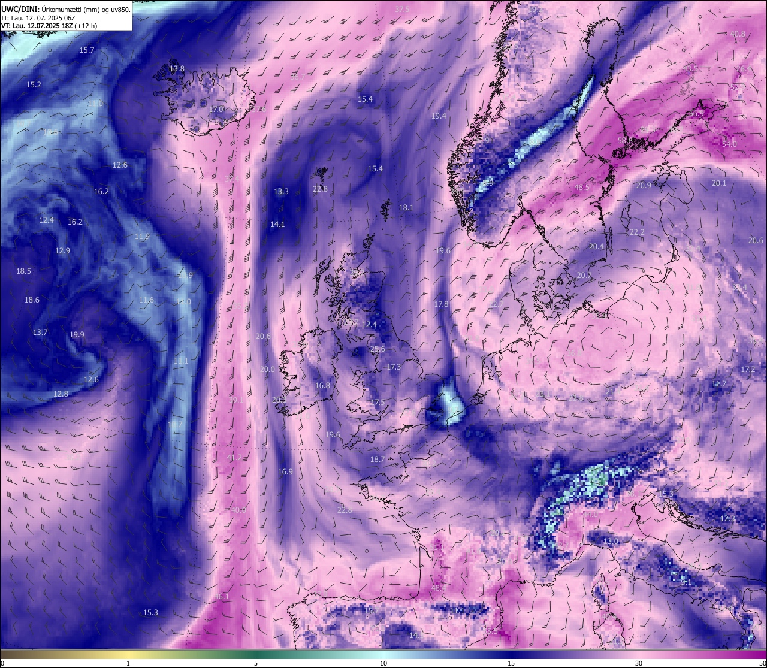Screen dimensions: 767x668
Task: Click the 11.9 value label
Action: pos(142,237)
